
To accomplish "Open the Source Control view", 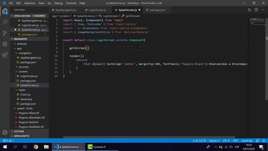I will click(x=5, y=33).
